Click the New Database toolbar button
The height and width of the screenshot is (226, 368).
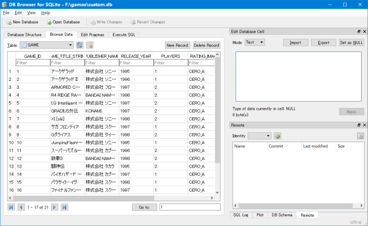coord(22,22)
